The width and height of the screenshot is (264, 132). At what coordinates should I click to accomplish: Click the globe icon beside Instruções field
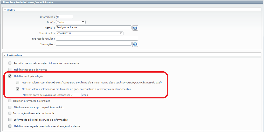pos(135,44)
